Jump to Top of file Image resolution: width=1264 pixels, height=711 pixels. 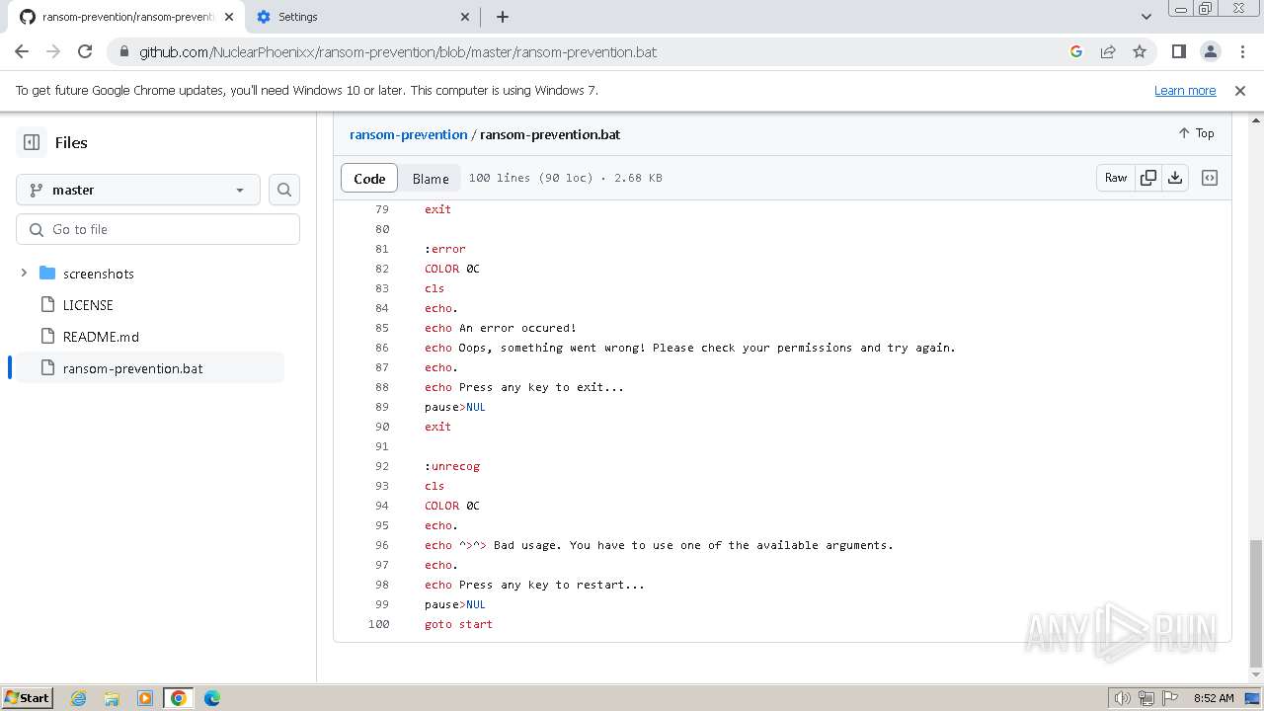(x=1196, y=133)
